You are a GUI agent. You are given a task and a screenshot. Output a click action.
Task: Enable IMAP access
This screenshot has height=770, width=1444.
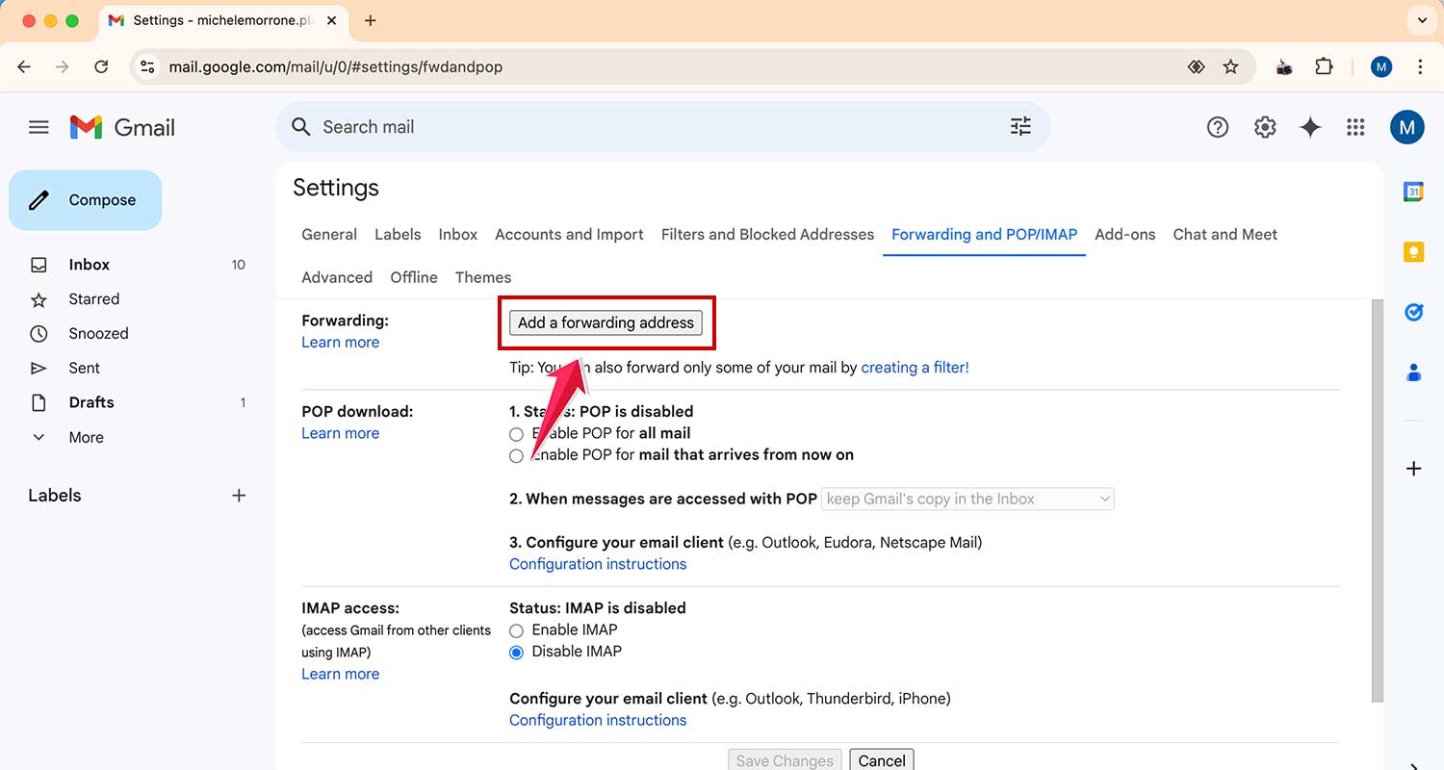click(x=516, y=630)
